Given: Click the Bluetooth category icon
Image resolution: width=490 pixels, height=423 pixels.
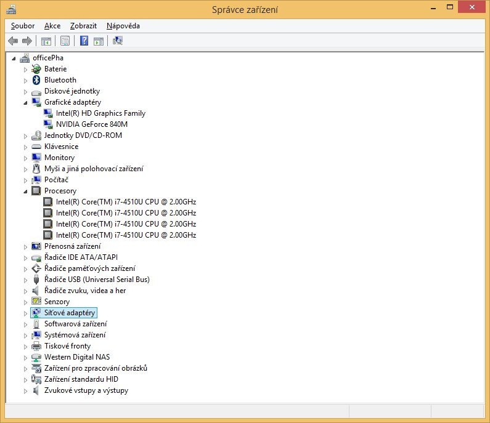Looking at the screenshot, I should tap(36, 80).
